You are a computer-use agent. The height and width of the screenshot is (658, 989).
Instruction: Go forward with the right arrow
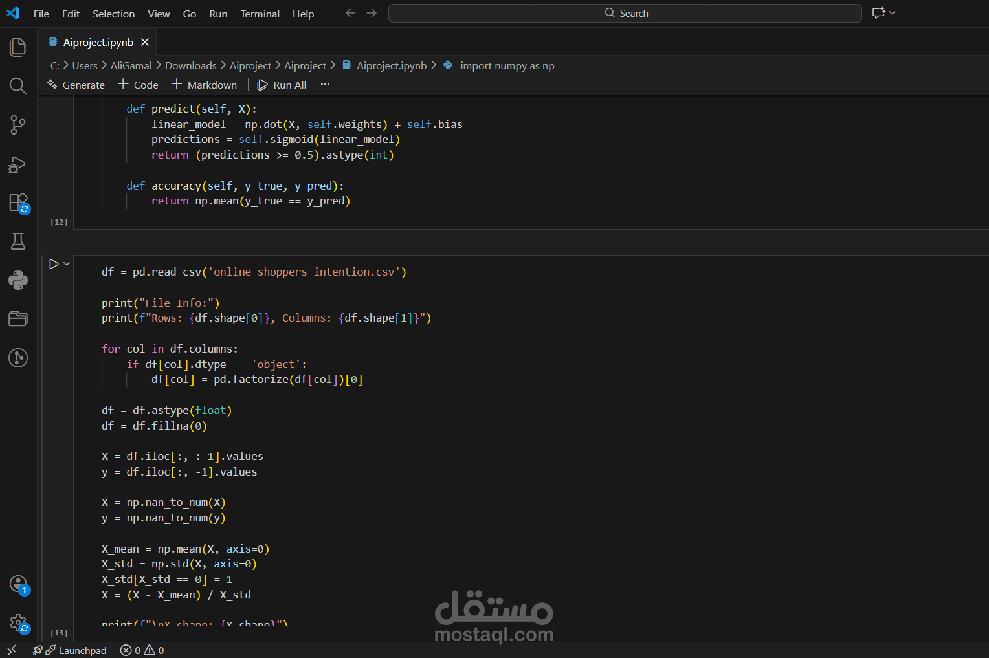372,13
